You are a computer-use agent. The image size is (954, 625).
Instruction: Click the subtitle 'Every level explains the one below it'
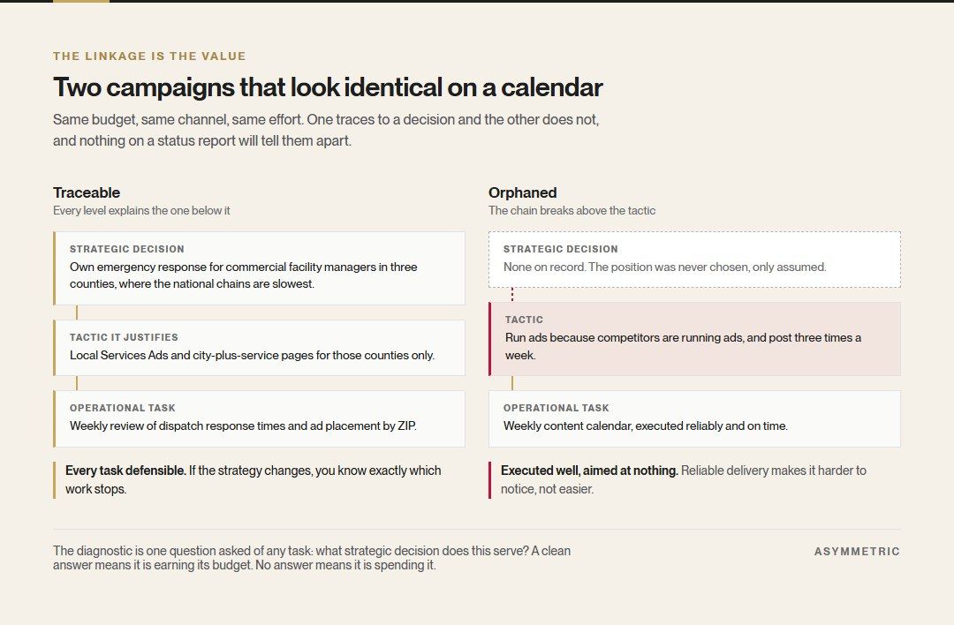click(x=141, y=210)
